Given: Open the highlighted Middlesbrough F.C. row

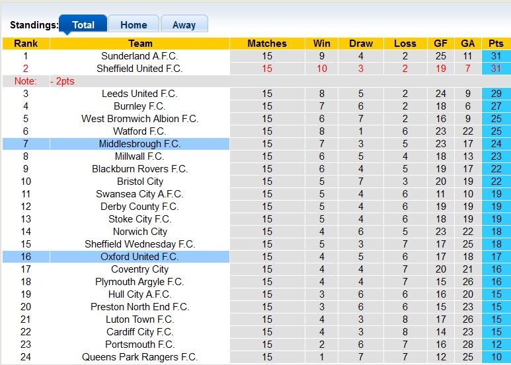Looking at the screenshot, I should click(x=139, y=144).
